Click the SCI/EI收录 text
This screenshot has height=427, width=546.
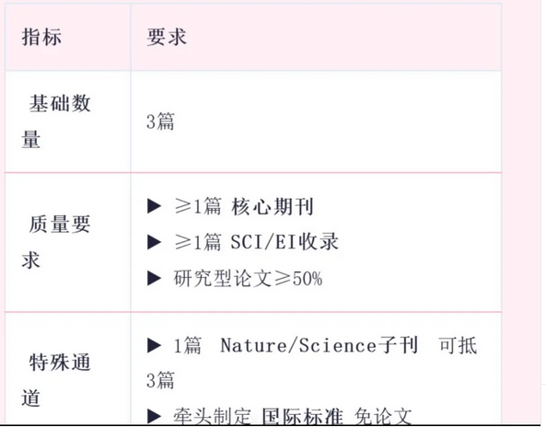(285, 242)
